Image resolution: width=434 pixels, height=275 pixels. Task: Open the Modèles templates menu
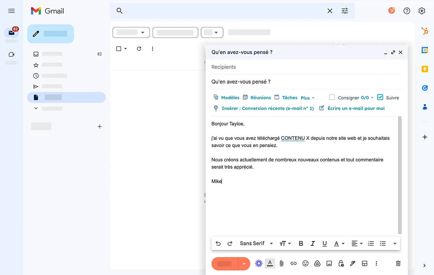pyautogui.click(x=226, y=97)
